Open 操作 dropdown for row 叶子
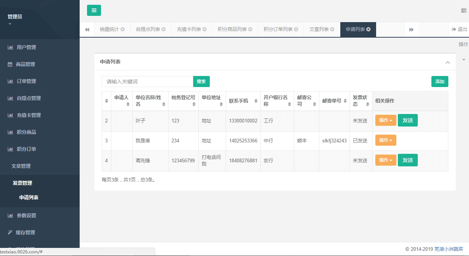Screen dimensions: 469x256 pyautogui.click(x=385, y=120)
